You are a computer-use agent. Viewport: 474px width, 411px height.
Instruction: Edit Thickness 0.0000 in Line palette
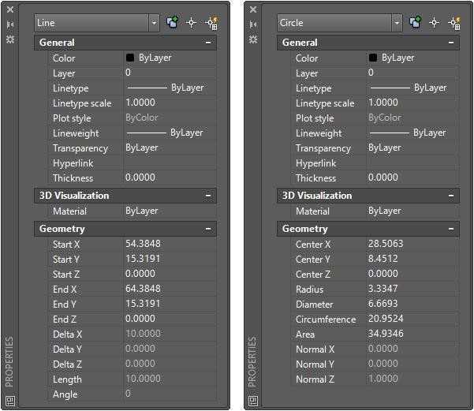[170, 177]
